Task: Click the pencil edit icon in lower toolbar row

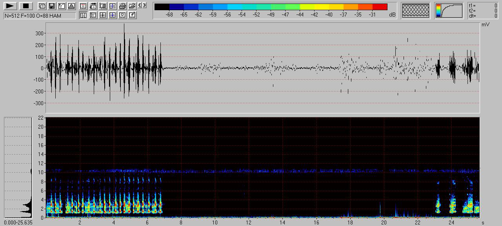Action: pyautogui.click(x=132, y=15)
